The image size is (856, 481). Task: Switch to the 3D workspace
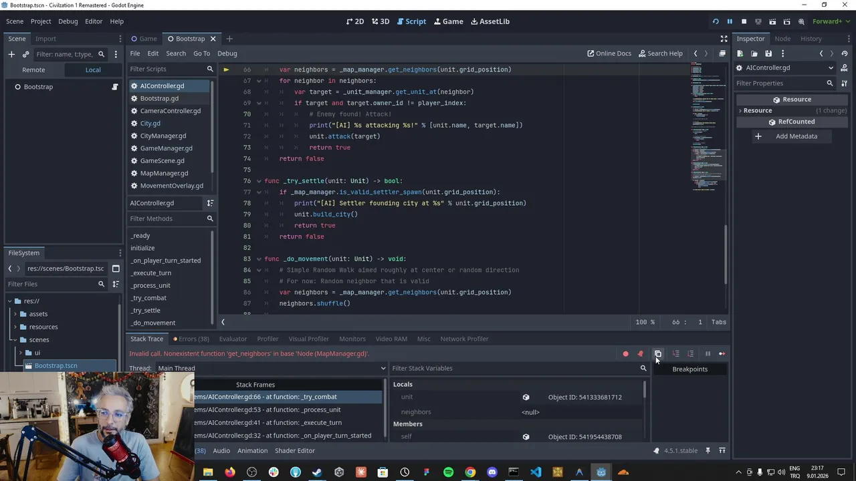pos(381,21)
